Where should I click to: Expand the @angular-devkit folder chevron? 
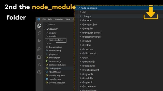(80, 33)
